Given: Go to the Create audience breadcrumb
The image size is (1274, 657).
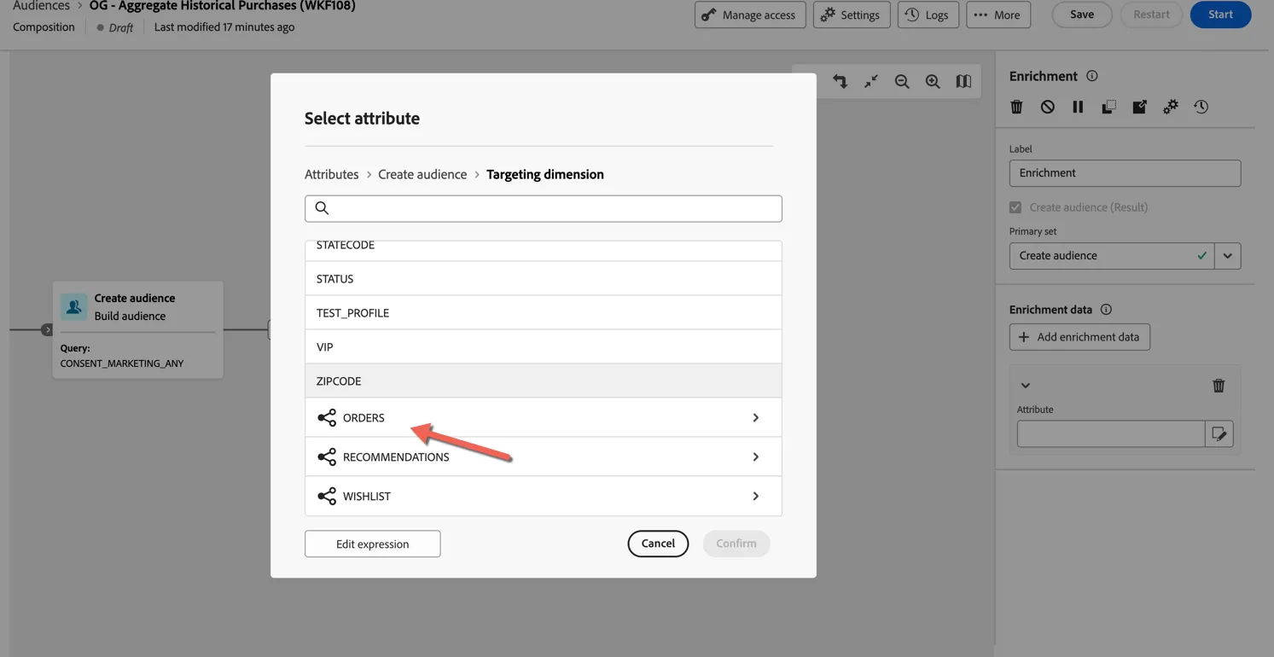Looking at the screenshot, I should tap(422, 174).
